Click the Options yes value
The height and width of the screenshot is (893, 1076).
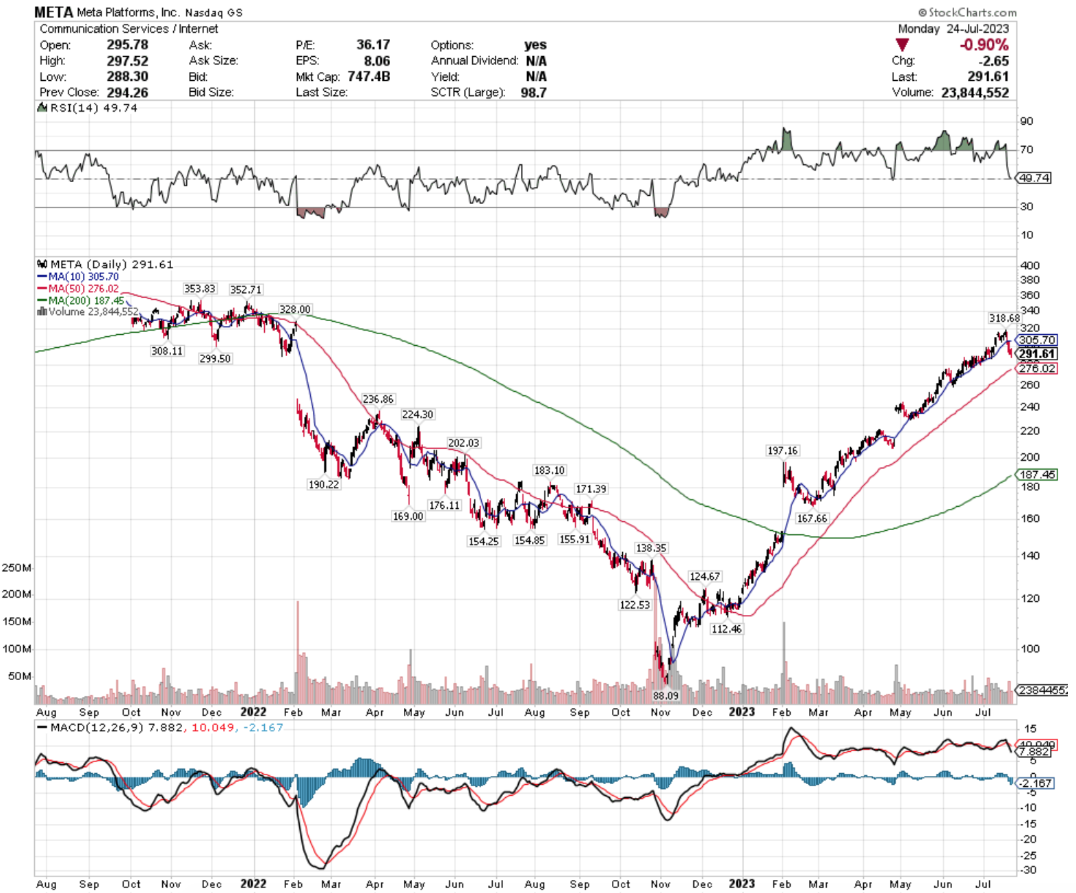point(535,45)
